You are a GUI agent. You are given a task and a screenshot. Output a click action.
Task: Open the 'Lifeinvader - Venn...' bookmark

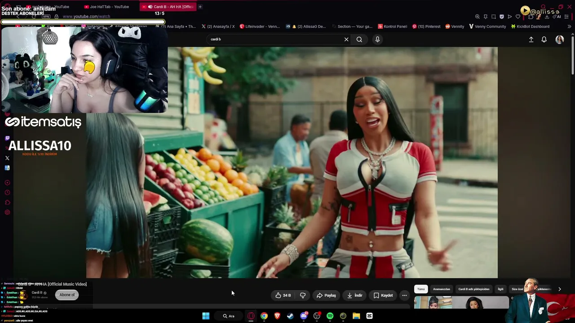tap(260, 26)
